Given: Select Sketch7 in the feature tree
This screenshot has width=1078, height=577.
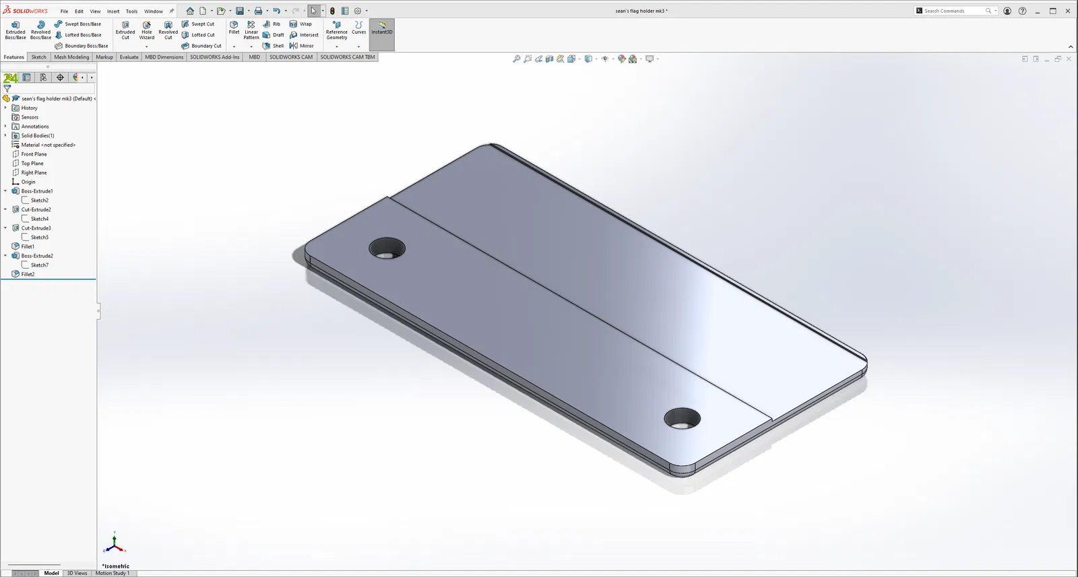Looking at the screenshot, I should point(35,265).
